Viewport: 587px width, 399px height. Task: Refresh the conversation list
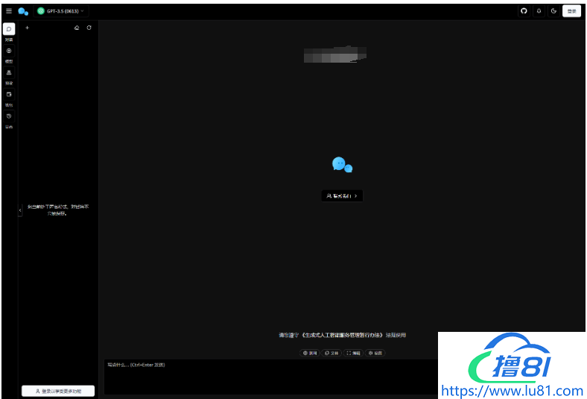(89, 28)
